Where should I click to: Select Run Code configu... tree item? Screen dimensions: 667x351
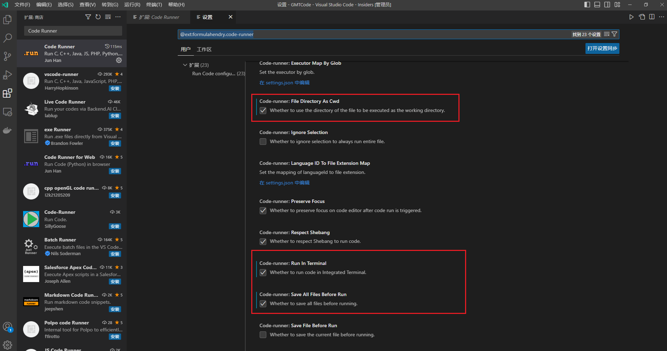tap(218, 73)
